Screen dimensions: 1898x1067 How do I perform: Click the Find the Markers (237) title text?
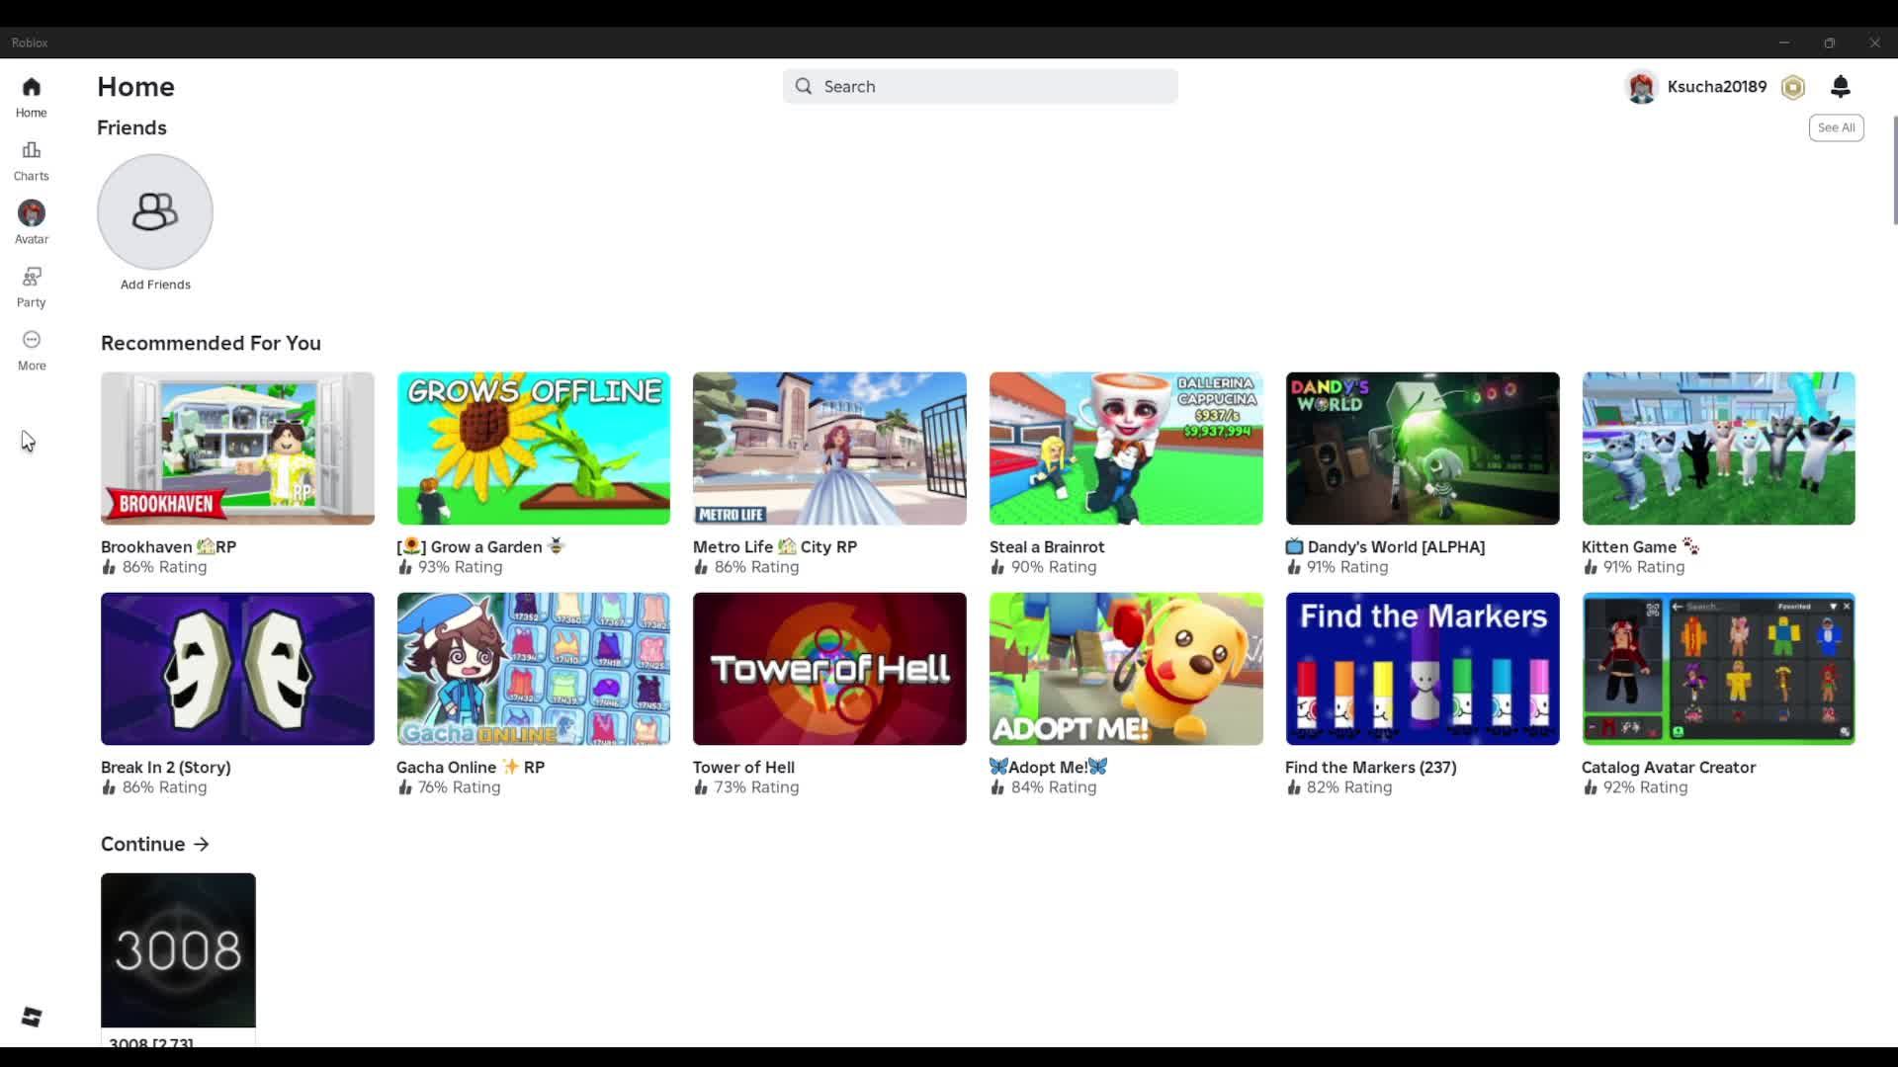click(x=1371, y=767)
